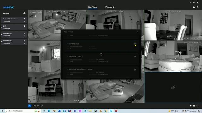Open the notification center icon
This screenshot has width=202, height=113.
(x=199, y=111)
